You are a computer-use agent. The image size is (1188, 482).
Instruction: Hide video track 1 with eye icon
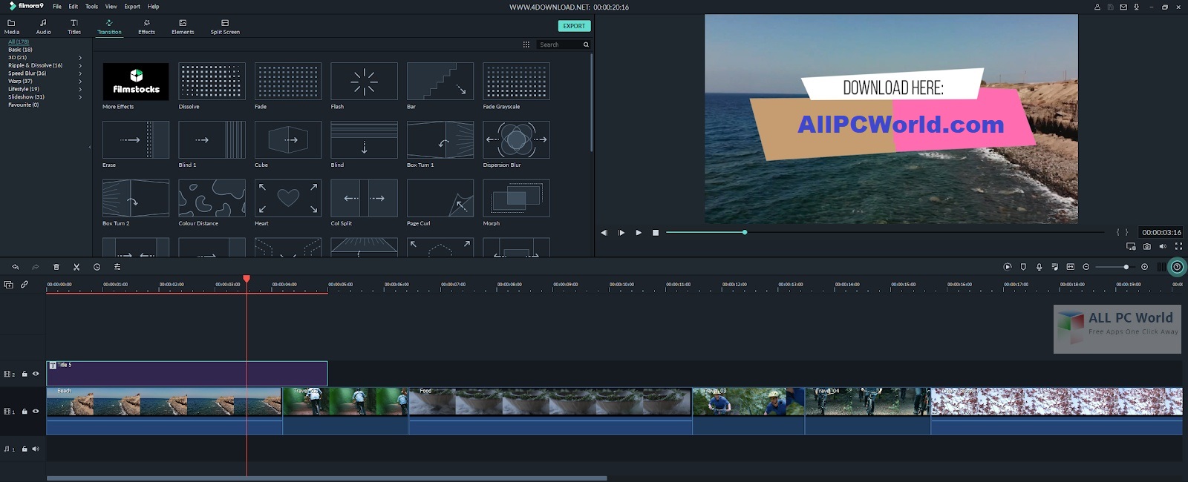tap(36, 411)
